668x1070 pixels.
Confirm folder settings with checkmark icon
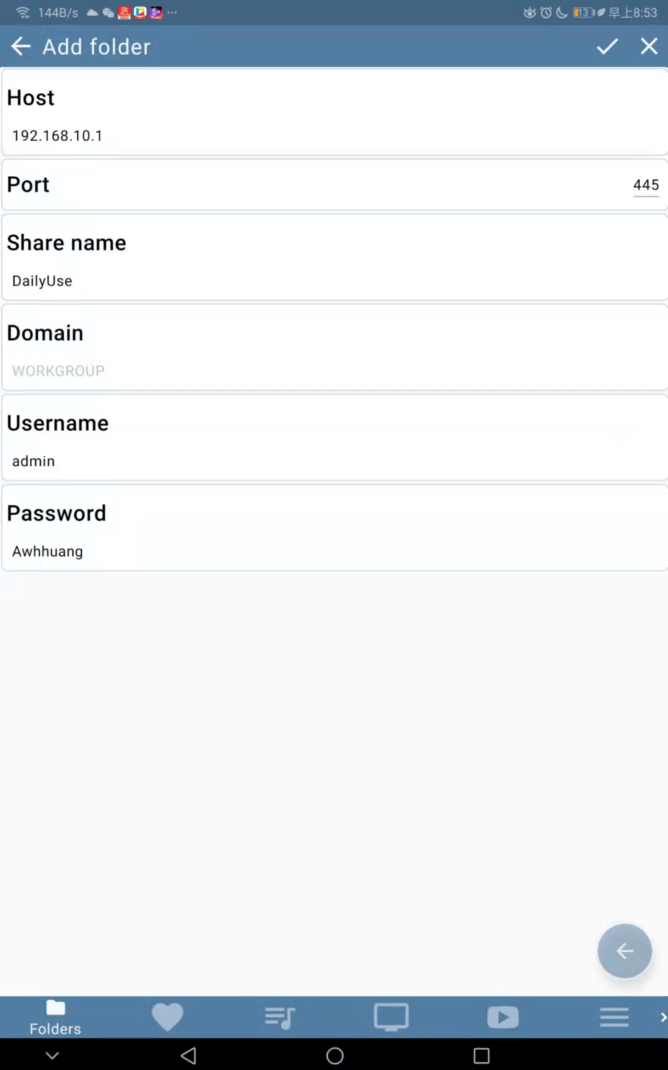[x=607, y=46]
